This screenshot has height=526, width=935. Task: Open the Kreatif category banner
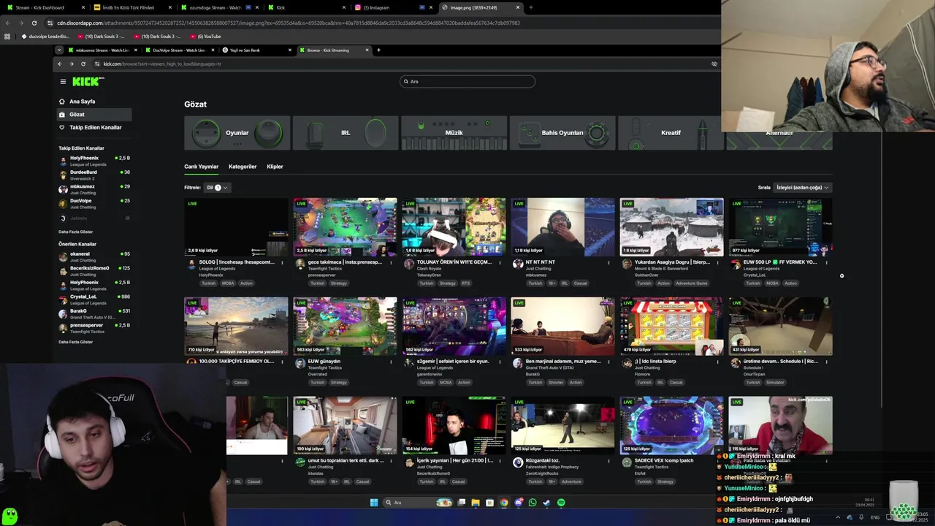(671, 133)
